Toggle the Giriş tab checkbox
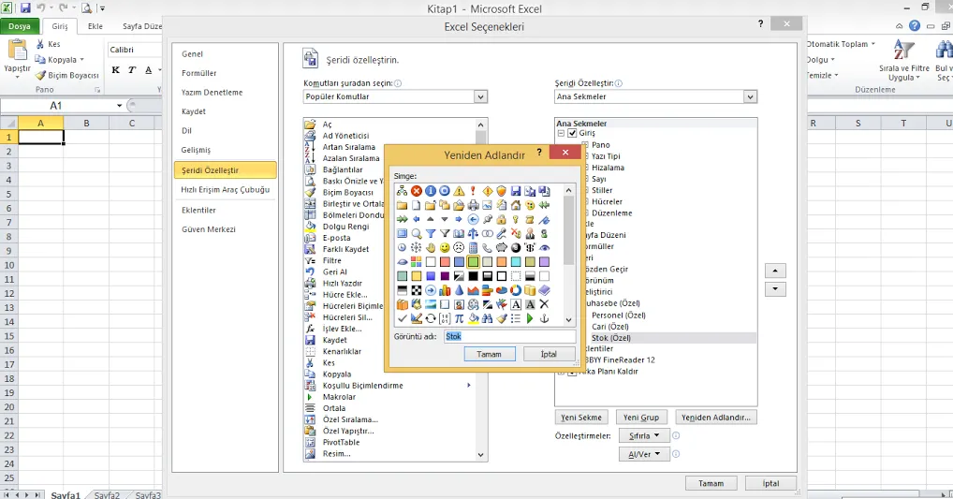The width and height of the screenshot is (953, 499). 572,134
